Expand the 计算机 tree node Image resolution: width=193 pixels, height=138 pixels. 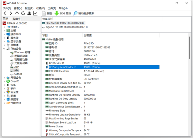click(x=4, y=27)
